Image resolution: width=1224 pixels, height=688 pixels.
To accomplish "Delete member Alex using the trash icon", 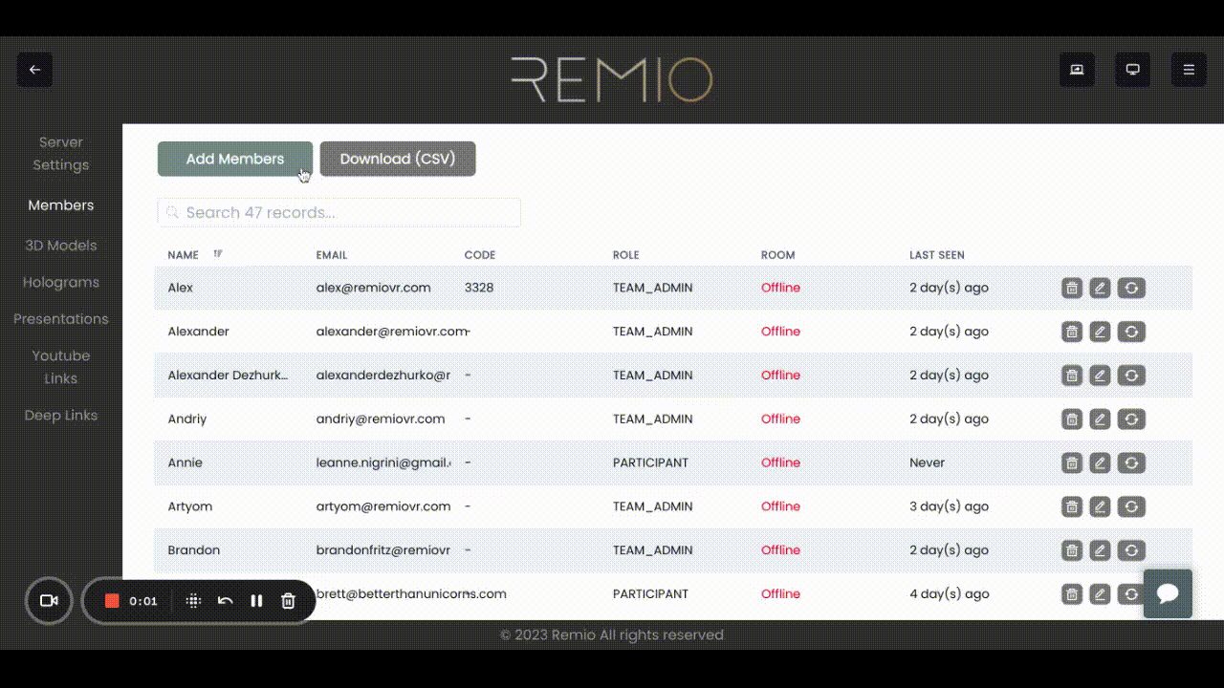I will click(x=1071, y=288).
